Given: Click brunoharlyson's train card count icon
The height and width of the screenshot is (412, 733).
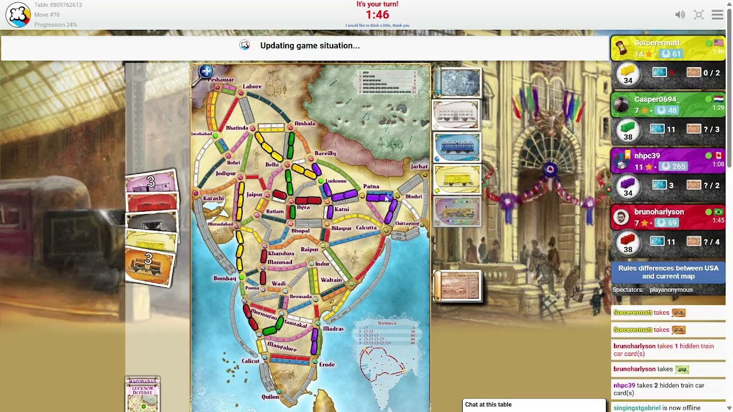Looking at the screenshot, I should (657, 241).
